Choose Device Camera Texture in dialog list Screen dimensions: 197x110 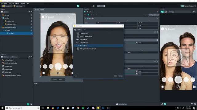coord(86,37)
